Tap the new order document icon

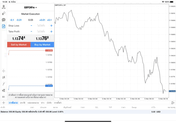point(4,26)
